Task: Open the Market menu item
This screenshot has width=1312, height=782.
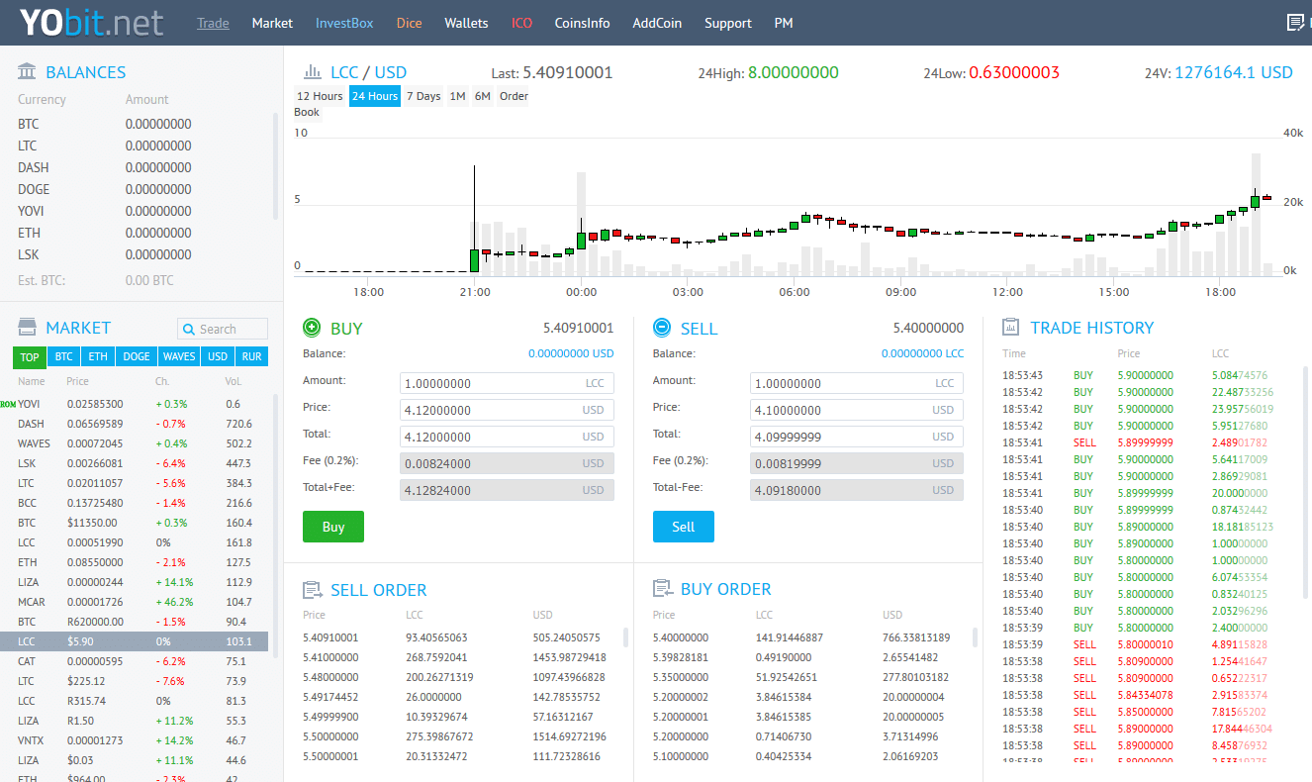Action: (272, 23)
